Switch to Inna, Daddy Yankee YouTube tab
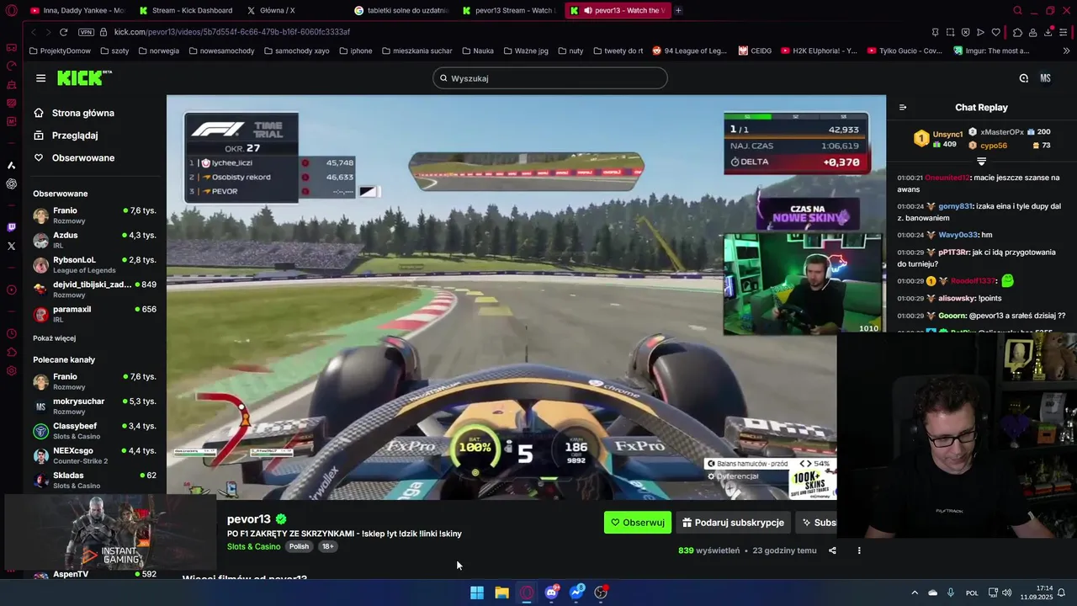The image size is (1077, 606). coord(77,10)
